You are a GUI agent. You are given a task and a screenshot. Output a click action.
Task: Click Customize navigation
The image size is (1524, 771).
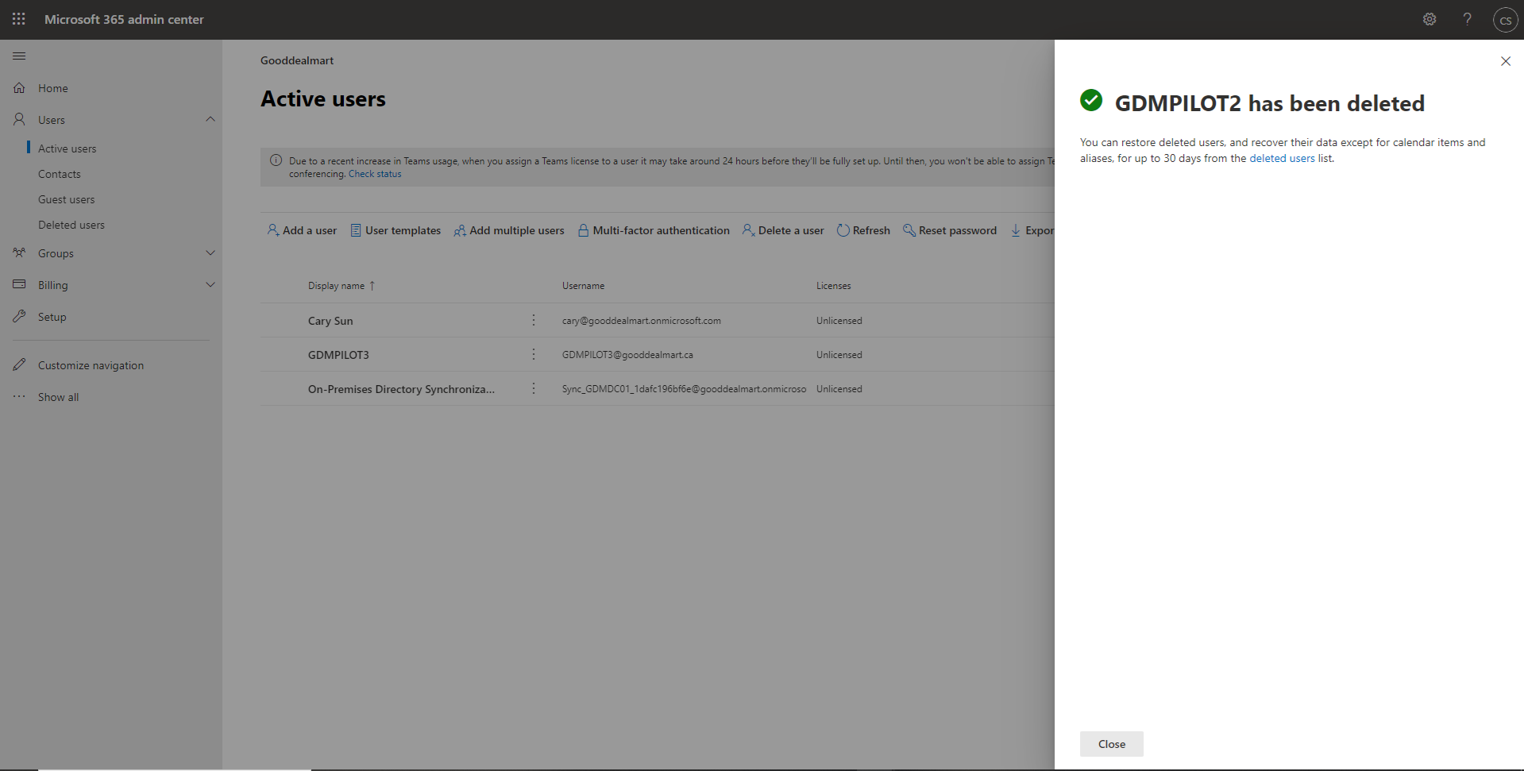(x=91, y=365)
